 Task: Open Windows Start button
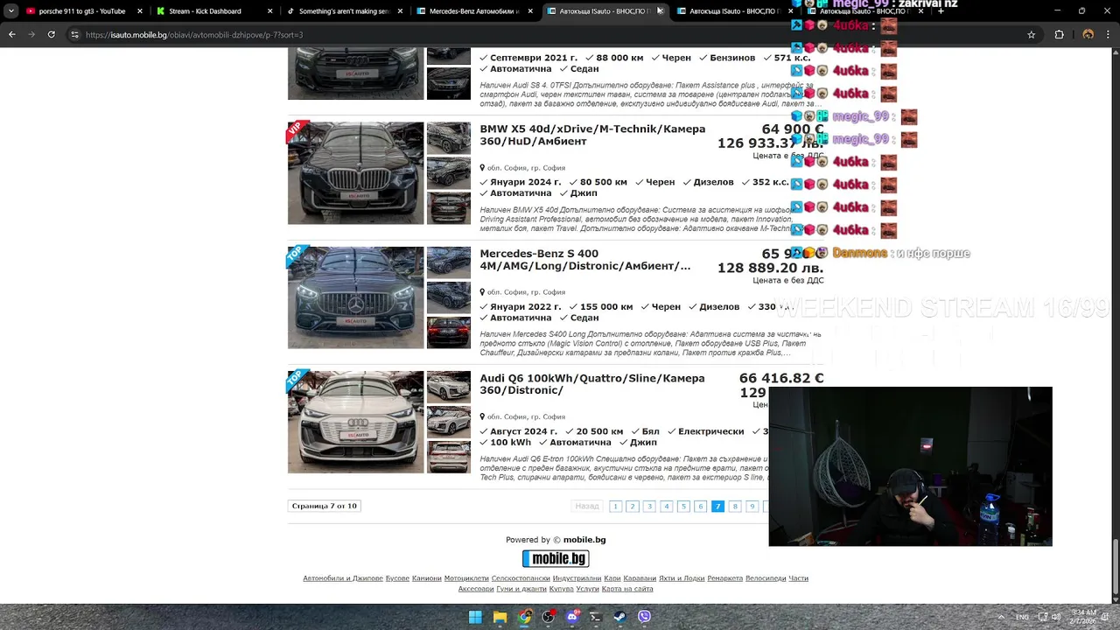(x=475, y=617)
